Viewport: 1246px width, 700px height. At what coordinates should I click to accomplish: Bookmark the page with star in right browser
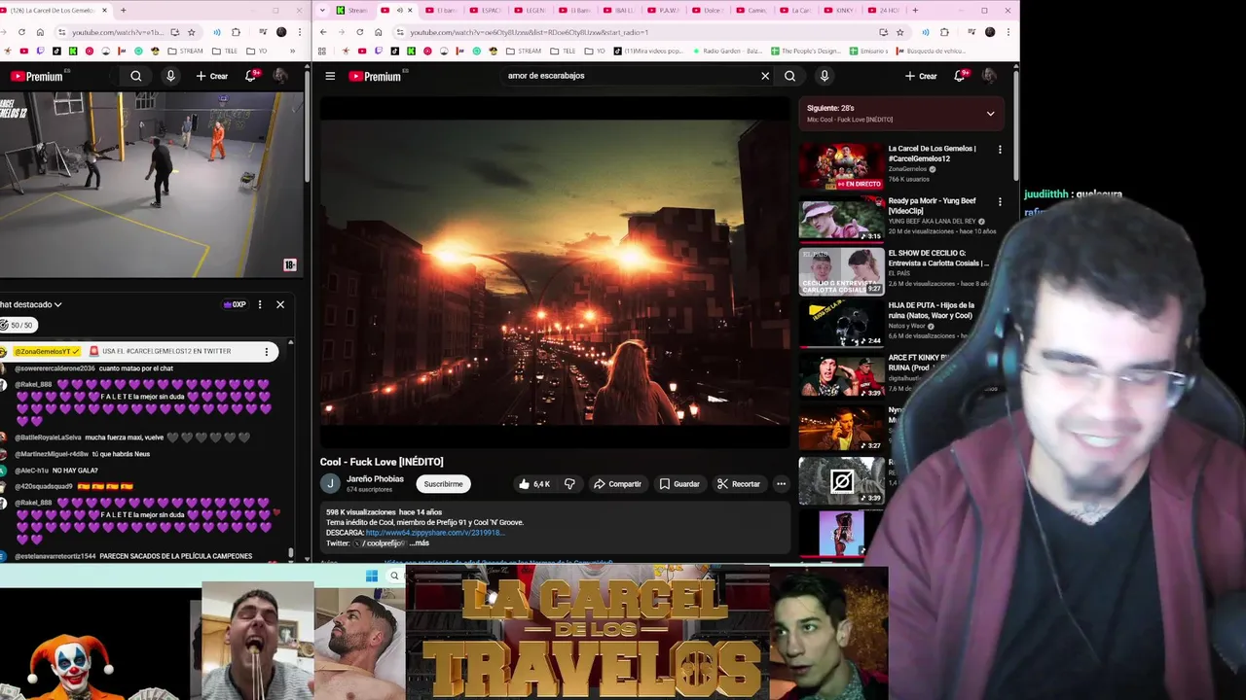click(900, 32)
